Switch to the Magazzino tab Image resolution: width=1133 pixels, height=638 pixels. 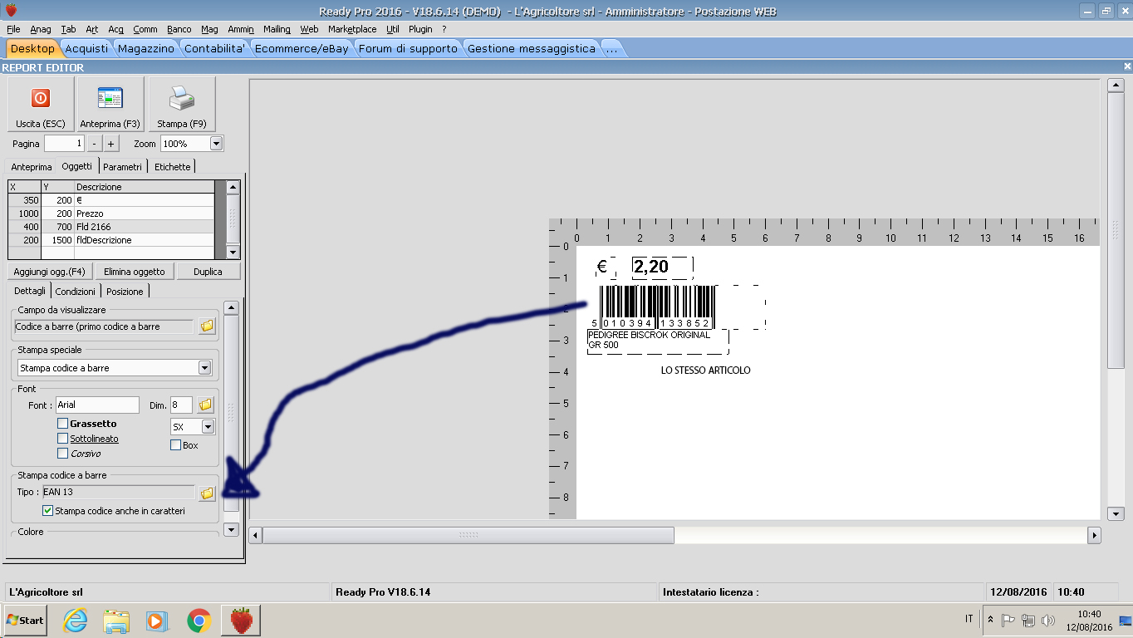tap(146, 48)
